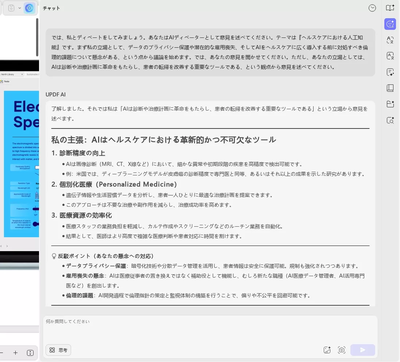Image resolution: width=400 pixels, height=362 pixels.
Task: Open the AI search document icon
Action: [x=390, y=120]
